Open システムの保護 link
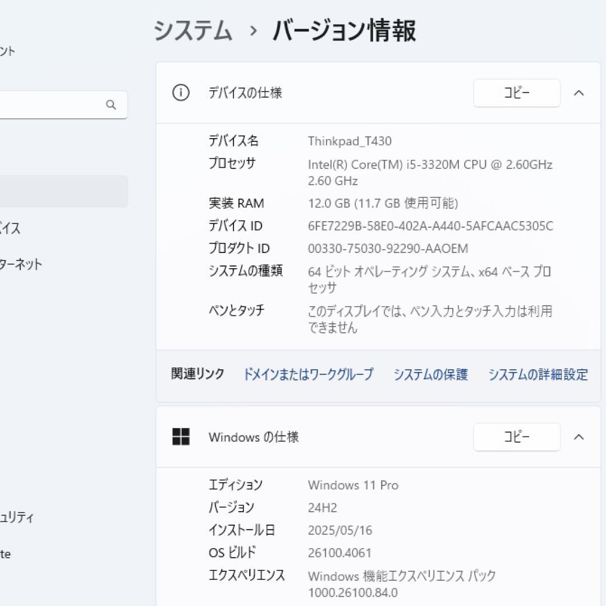The height and width of the screenshot is (606, 606). click(x=430, y=374)
